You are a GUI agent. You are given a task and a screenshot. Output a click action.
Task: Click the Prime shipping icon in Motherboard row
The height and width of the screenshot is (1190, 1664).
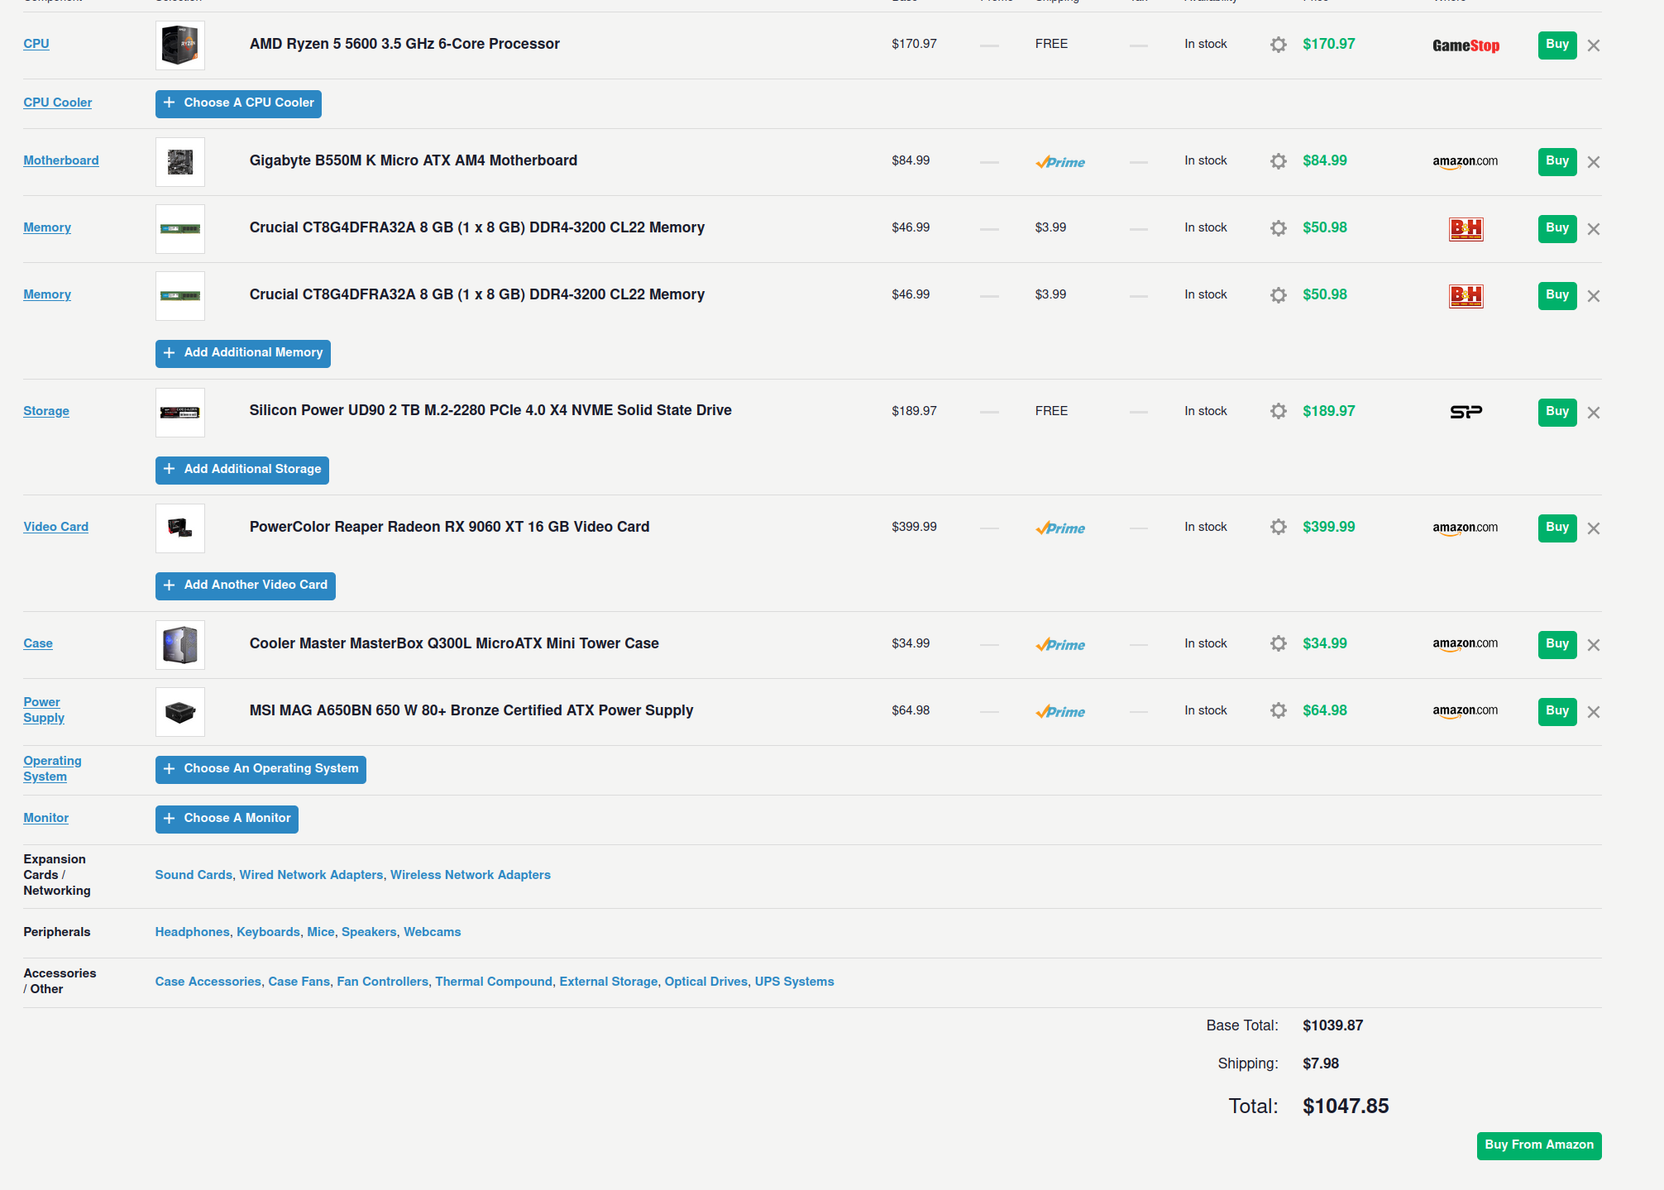[x=1060, y=162]
